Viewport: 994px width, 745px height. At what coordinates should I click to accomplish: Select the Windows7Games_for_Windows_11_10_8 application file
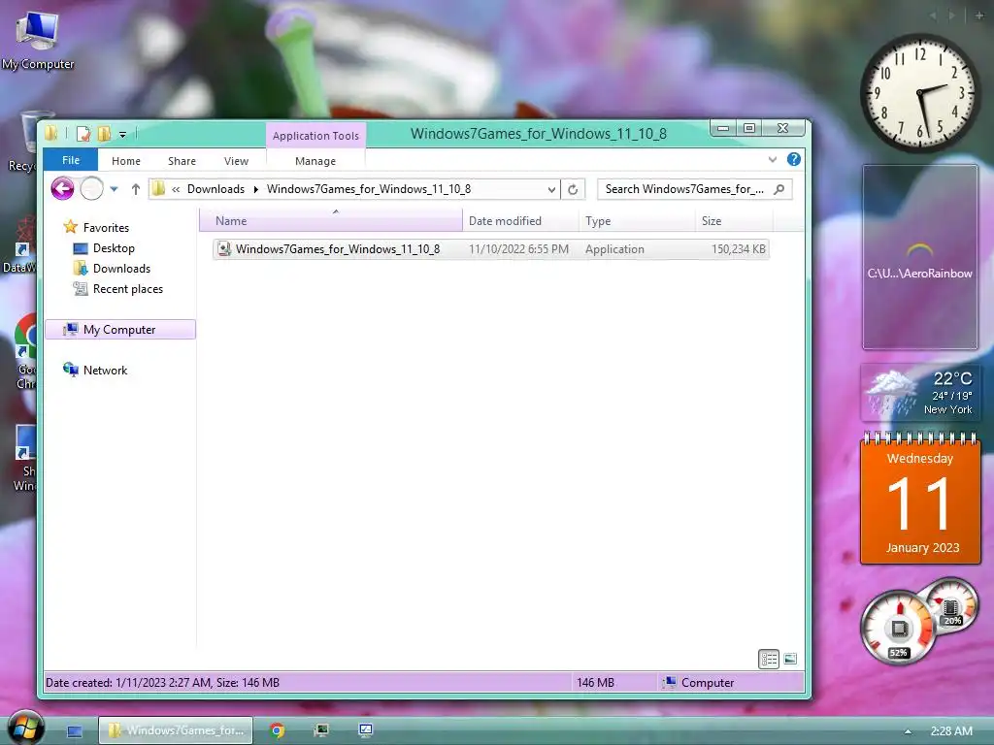[x=490, y=249]
